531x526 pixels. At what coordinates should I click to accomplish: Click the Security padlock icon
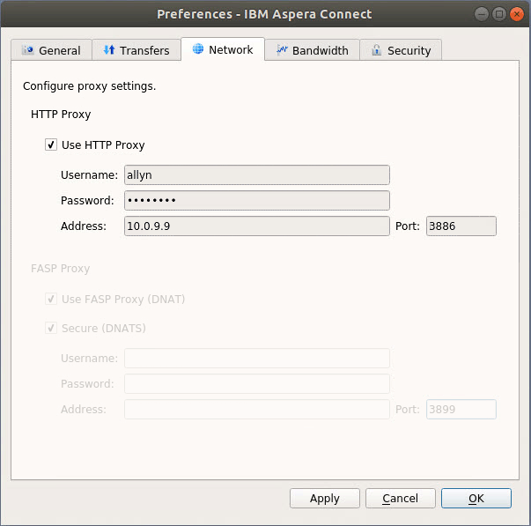(x=377, y=50)
